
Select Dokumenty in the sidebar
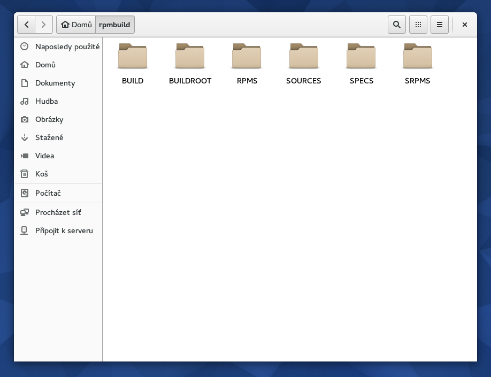55,83
